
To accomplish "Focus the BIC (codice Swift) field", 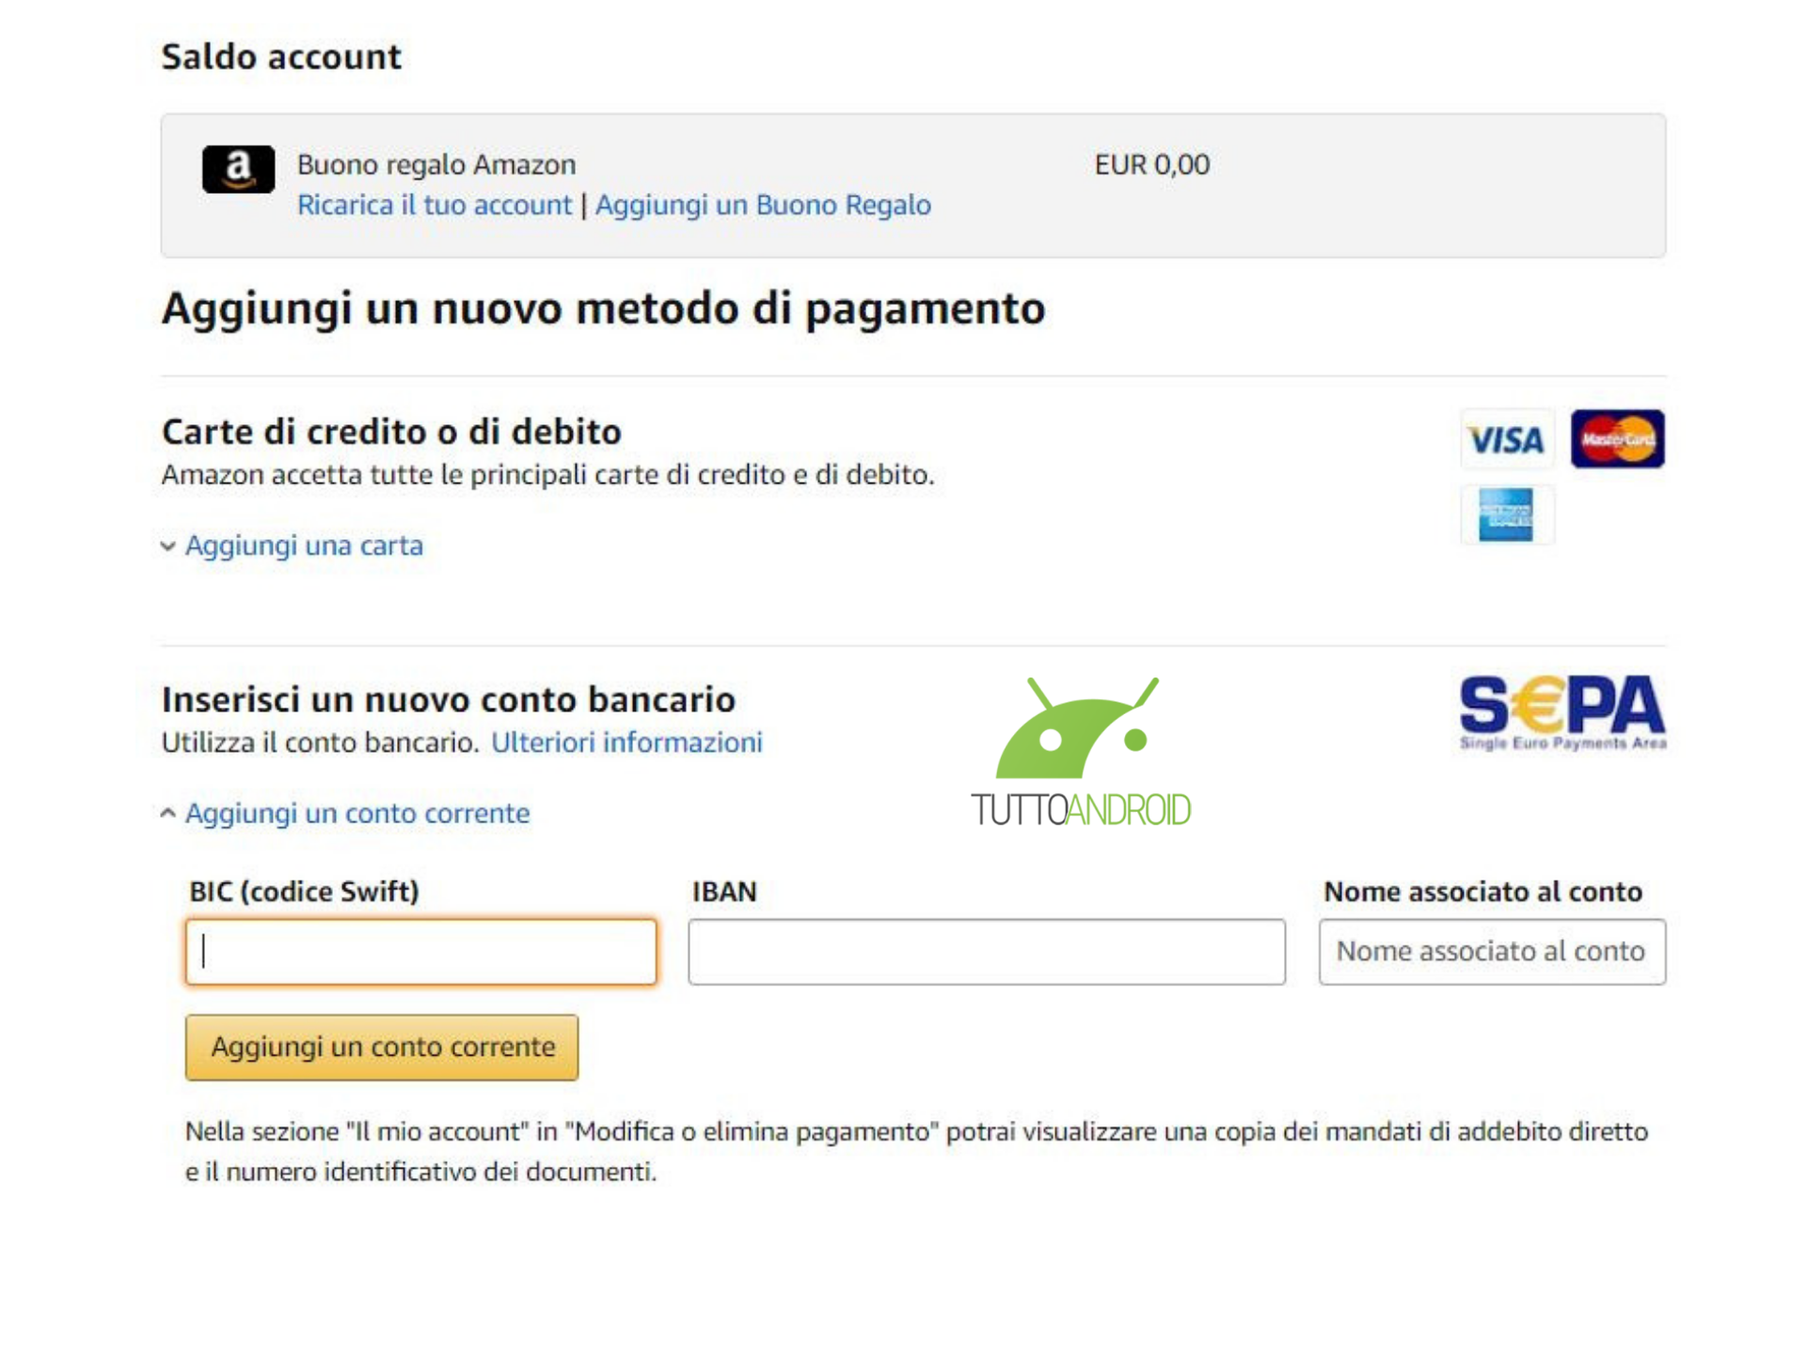I will (x=421, y=952).
